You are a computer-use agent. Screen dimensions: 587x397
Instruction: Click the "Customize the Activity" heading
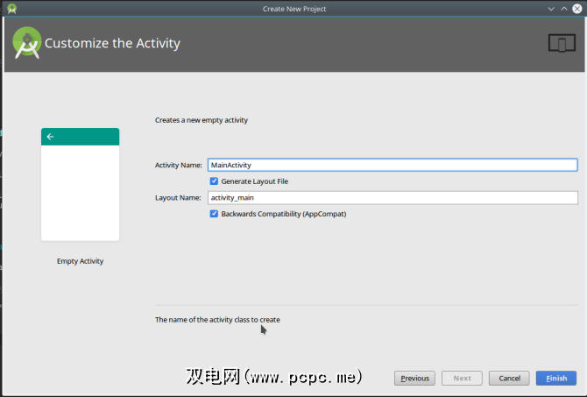112,43
